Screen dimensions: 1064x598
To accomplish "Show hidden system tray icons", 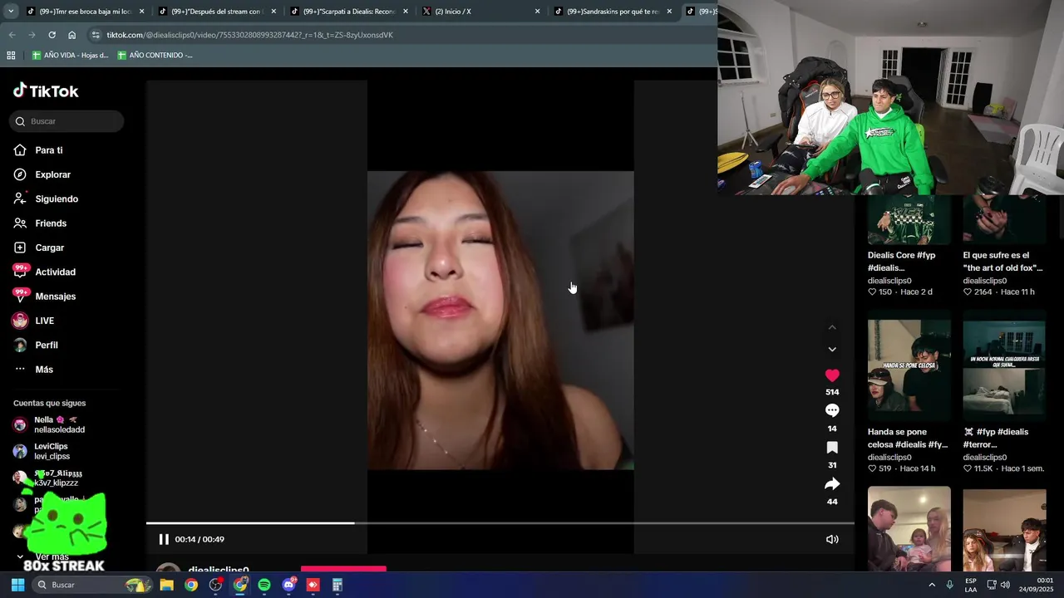I will click(932, 585).
